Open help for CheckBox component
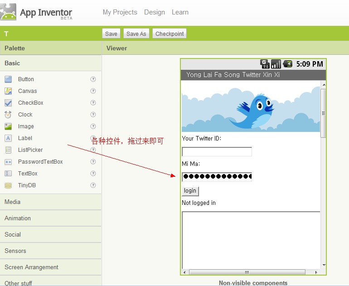 coord(93,103)
